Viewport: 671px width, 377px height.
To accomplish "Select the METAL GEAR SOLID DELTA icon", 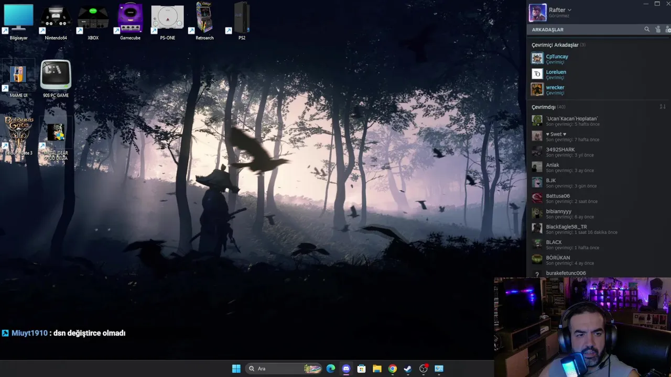I will tap(56, 139).
